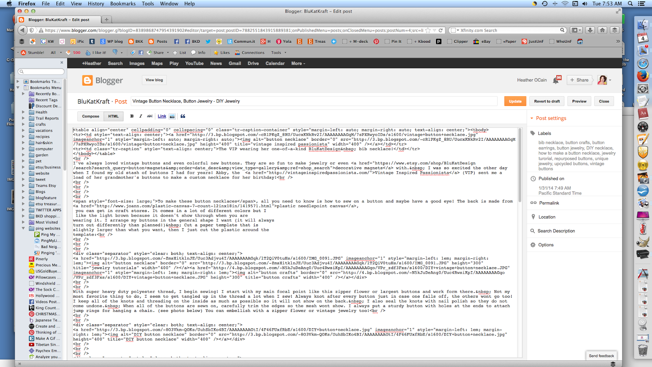Viewport: 652px width, 367px height.
Task: Select the Blogger Edit post tab
Action: 59,20
